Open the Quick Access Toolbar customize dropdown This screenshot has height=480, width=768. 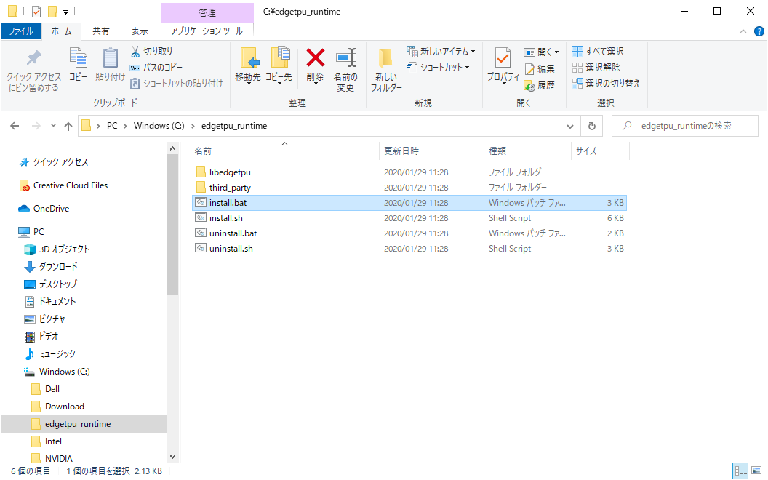(65, 12)
